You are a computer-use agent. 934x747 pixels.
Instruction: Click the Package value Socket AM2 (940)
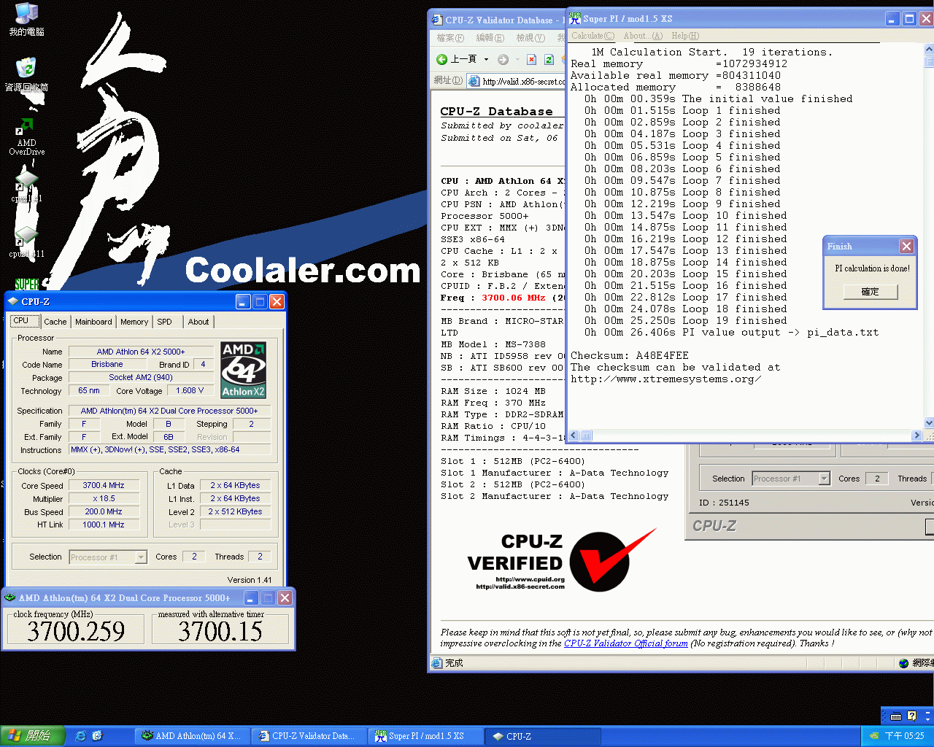[x=141, y=377]
